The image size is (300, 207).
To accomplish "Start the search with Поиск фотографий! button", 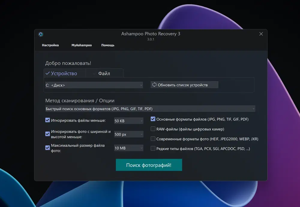I will 149,165.
